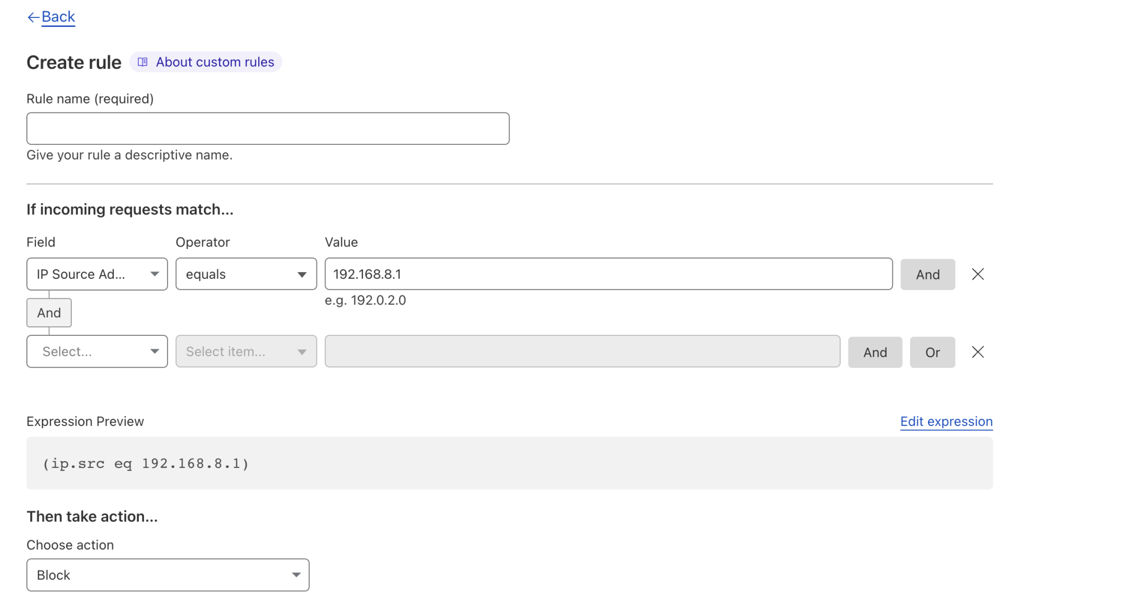Viewport: 1147px width, 599px height.
Task: Click the 192.168.8.1 value field
Action: pyautogui.click(x=608, y=274)
